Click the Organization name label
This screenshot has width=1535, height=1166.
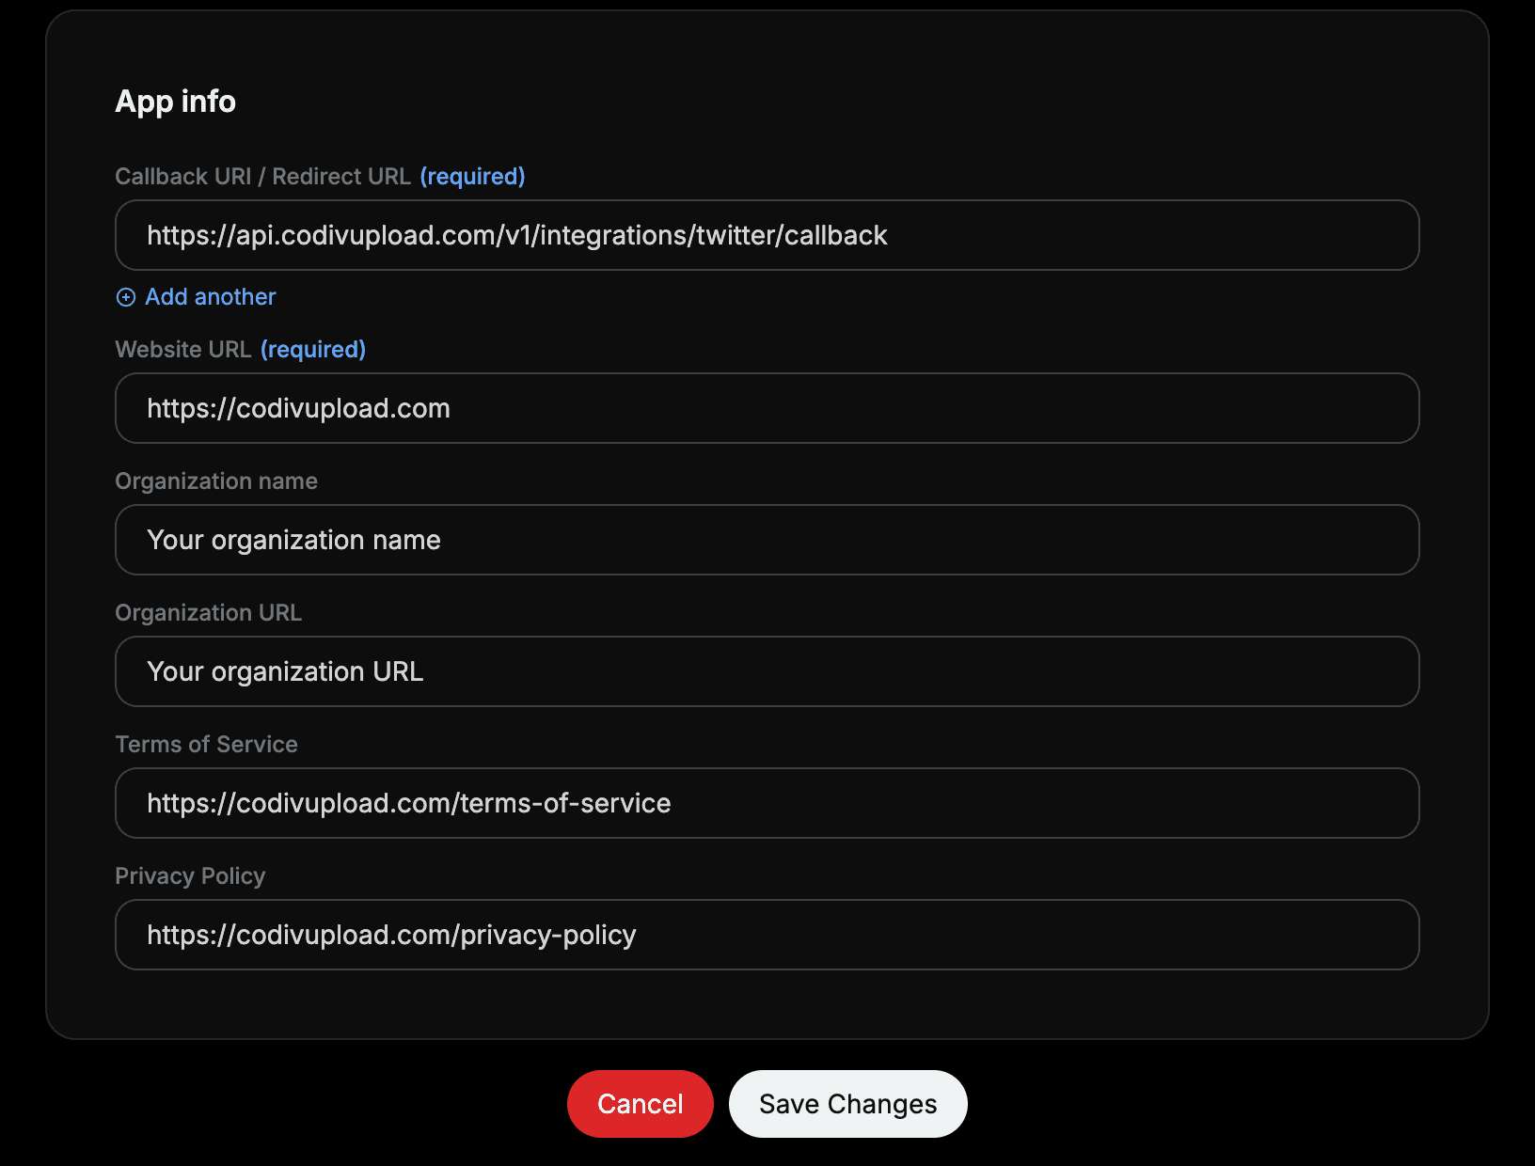pyautogui.click(x=216, y=481)
